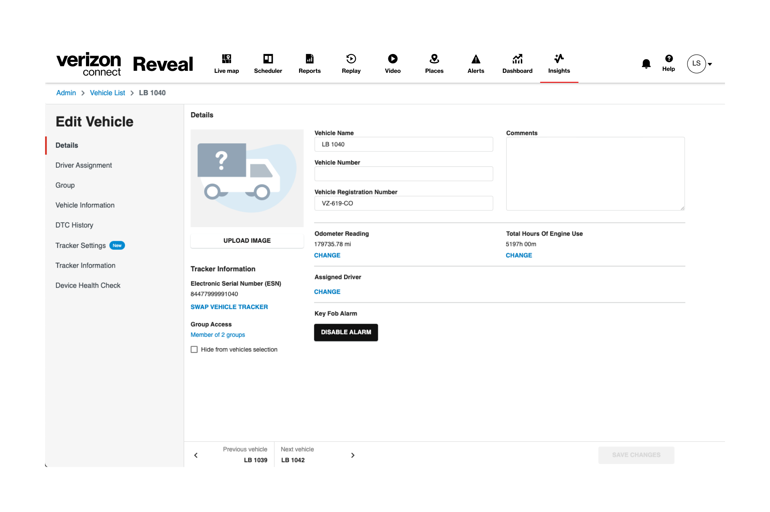Open the Alerts panel
The height and width of the screenshot is (512, 770).
pos(476,64)
